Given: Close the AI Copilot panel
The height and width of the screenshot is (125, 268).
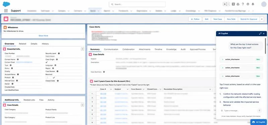Looking at the screenshot, I should pyautogui.click(x=264, y=34).
